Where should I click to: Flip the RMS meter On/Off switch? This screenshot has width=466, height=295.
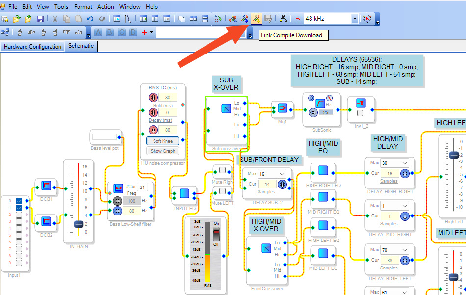tap(216, 235)
